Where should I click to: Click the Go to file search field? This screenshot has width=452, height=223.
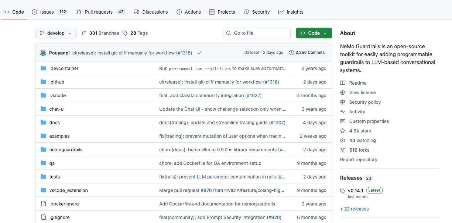(x=257, y=33)
